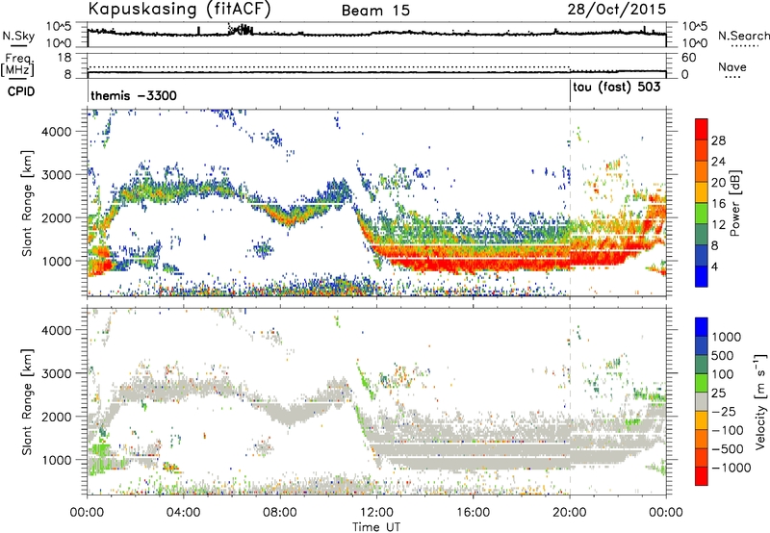Click the left '10^5' noise axis tick
Viewport: 770px width, 533px height.
[x=59, y=27]
